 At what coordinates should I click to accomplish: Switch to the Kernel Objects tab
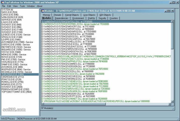pos(72,15)
